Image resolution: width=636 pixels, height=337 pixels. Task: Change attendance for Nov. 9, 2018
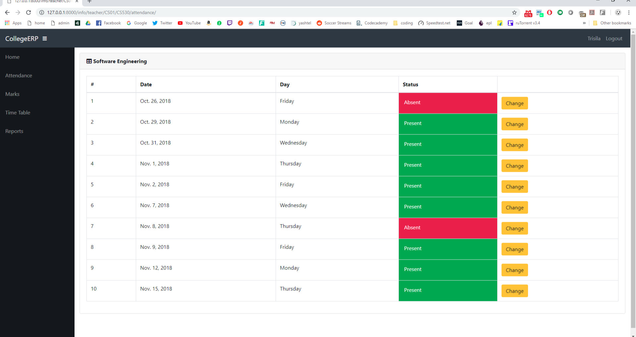point(514,249)
